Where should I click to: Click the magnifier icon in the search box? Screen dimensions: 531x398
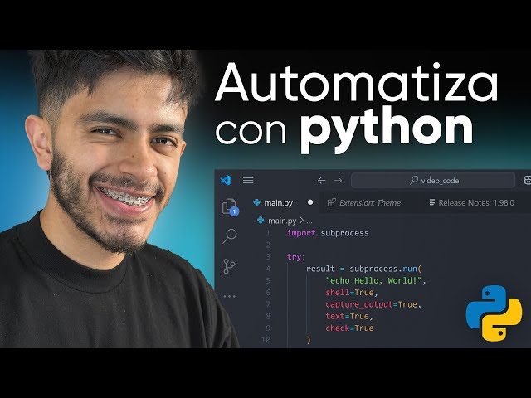click(413, 180)
